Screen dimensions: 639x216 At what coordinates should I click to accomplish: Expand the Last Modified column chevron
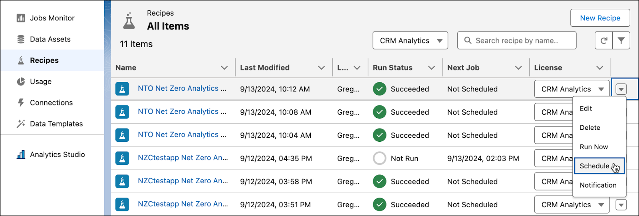click(321, 68)
